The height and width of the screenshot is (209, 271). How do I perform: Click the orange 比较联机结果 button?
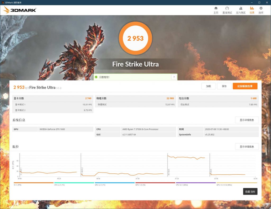coord(245,86)
